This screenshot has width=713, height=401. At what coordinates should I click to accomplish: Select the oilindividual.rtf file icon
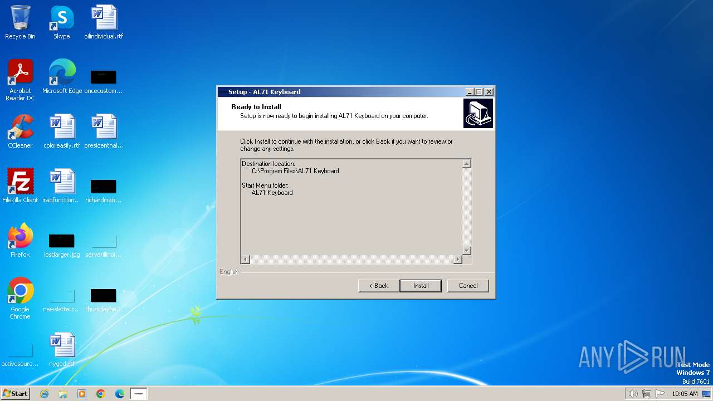point(104,22)
